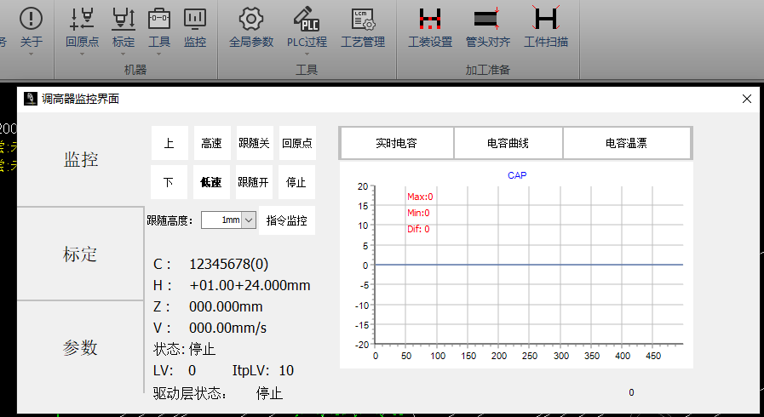Select 低速 low speed button
The width and height of the screenshot is (764, 417).
coord(211,182)
